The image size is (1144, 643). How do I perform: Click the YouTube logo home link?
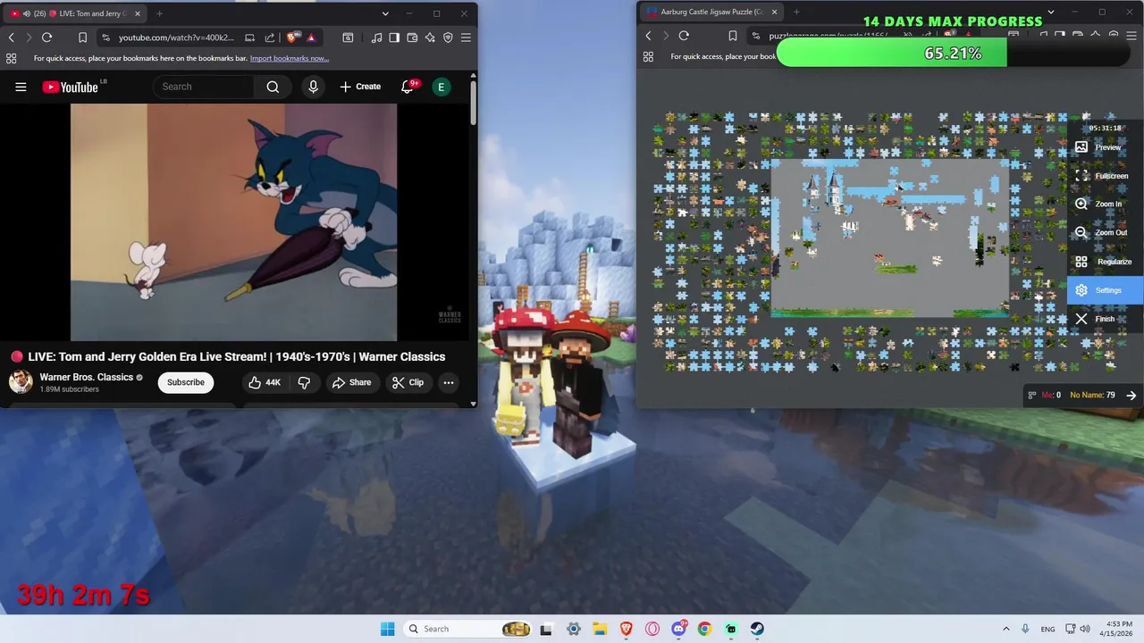(x=70, y=87)
